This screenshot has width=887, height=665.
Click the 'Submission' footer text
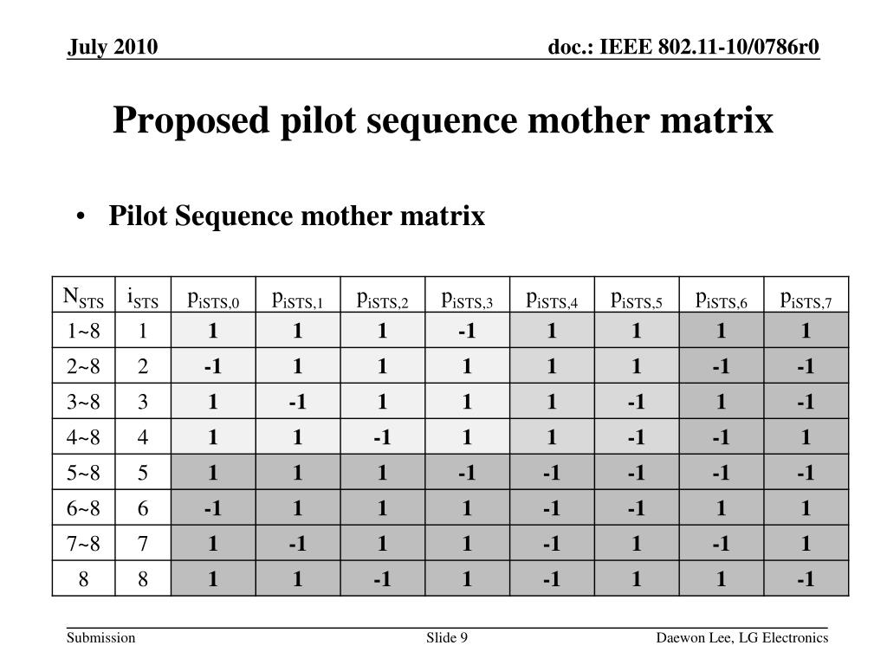click(x=100, y=638)
